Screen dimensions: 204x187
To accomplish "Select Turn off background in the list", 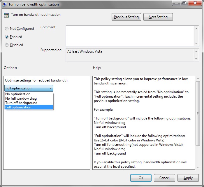I will [x=21, y=103].
